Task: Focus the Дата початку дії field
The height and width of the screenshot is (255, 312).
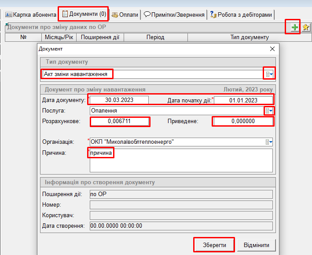Action: point(243,100)
